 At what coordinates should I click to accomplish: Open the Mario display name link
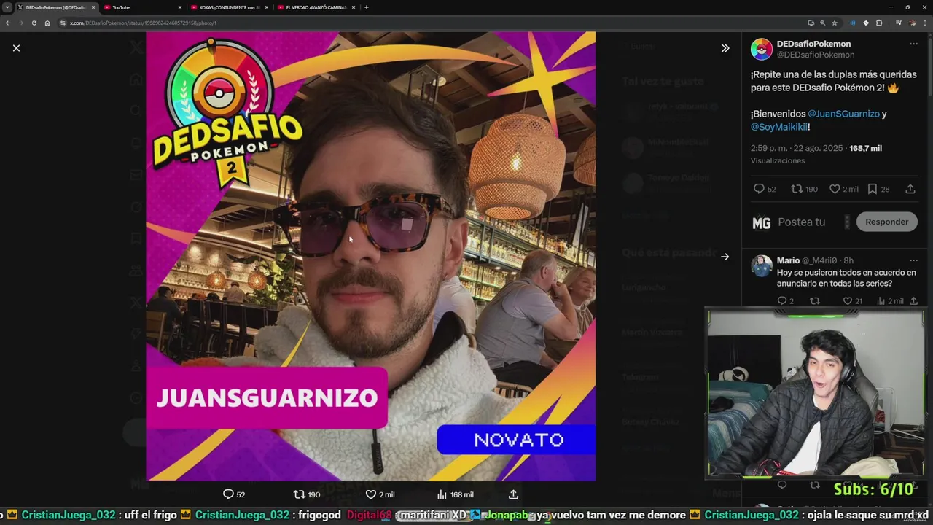[788, 260]
